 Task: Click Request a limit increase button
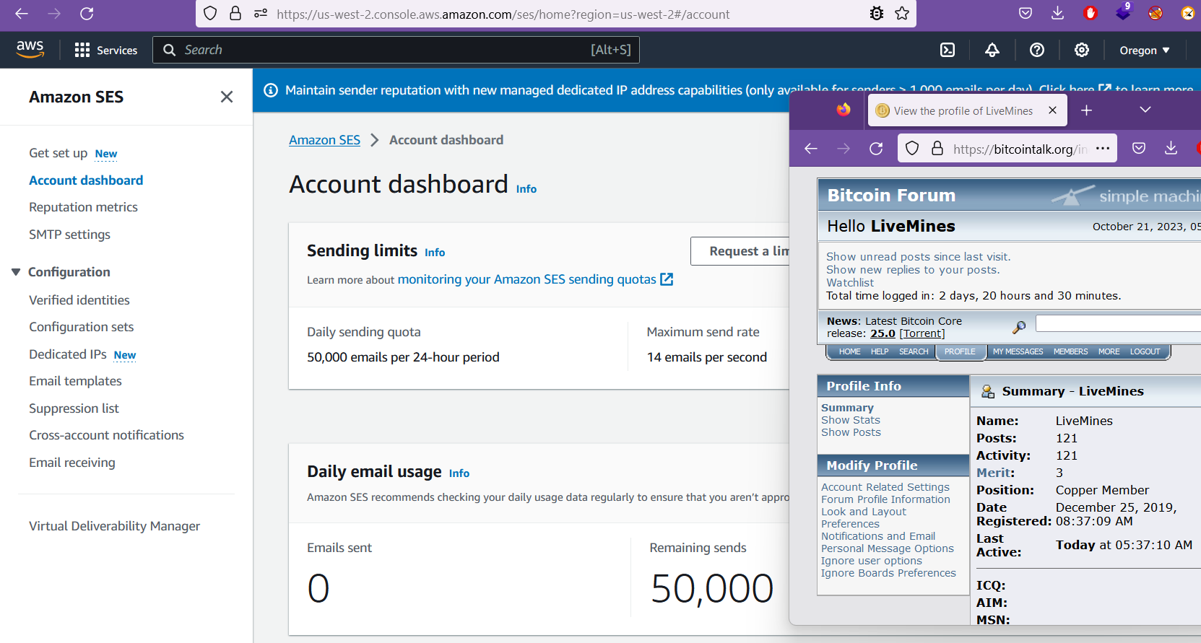(x=740, y=251)
